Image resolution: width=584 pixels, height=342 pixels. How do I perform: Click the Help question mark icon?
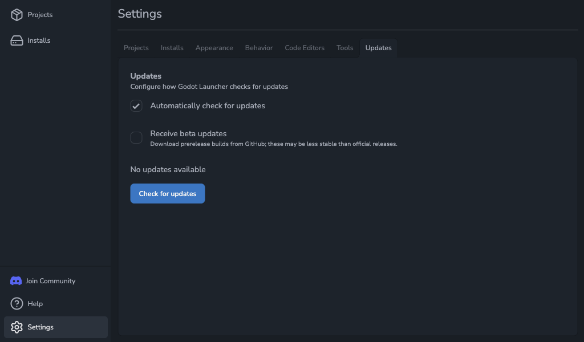point(17,304)
